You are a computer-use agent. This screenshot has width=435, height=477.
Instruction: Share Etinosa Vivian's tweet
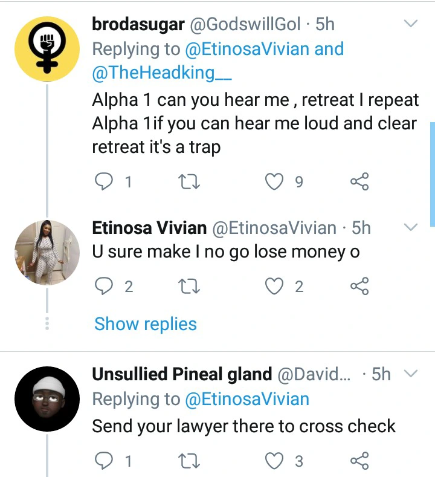pyautogui.click(x=359, y=285)
